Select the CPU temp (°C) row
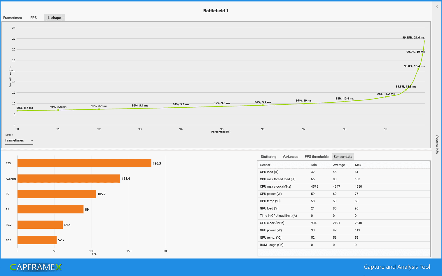This screenshot has width=442, height=276. (x=344, y=201)
